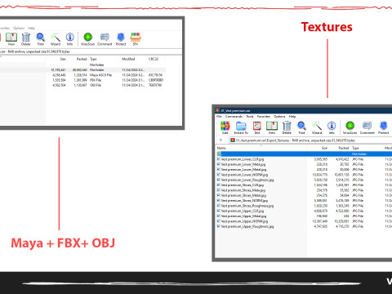Open the Options menu in the Maya/FBX/OBJ window
Image resolution: width=392 pixels, height=294 pixels.
pos(19,28)
